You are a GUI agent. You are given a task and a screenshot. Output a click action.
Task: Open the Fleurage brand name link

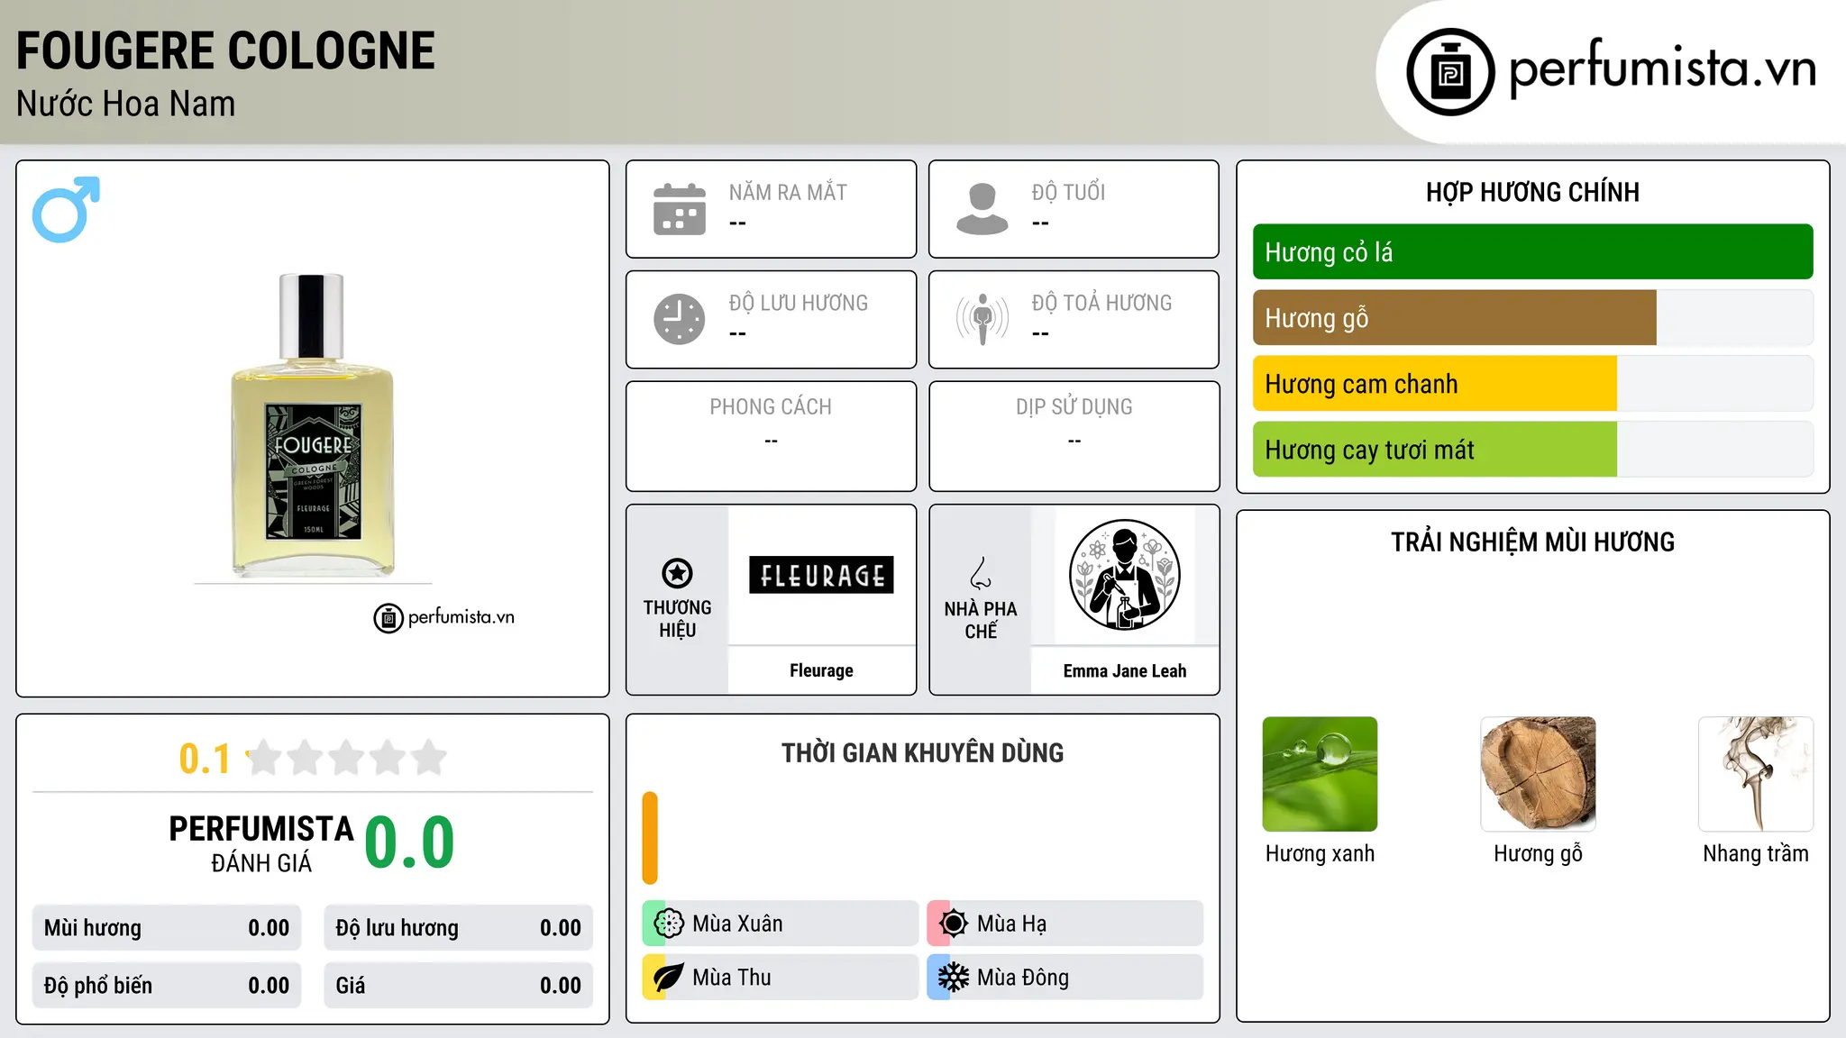[x=821, y=670]
